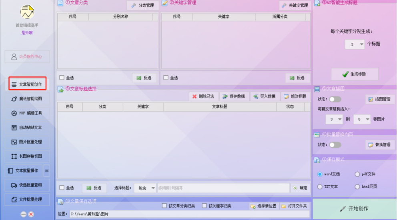Open 文件批量处理 in the sidebar

click(27, 200)
